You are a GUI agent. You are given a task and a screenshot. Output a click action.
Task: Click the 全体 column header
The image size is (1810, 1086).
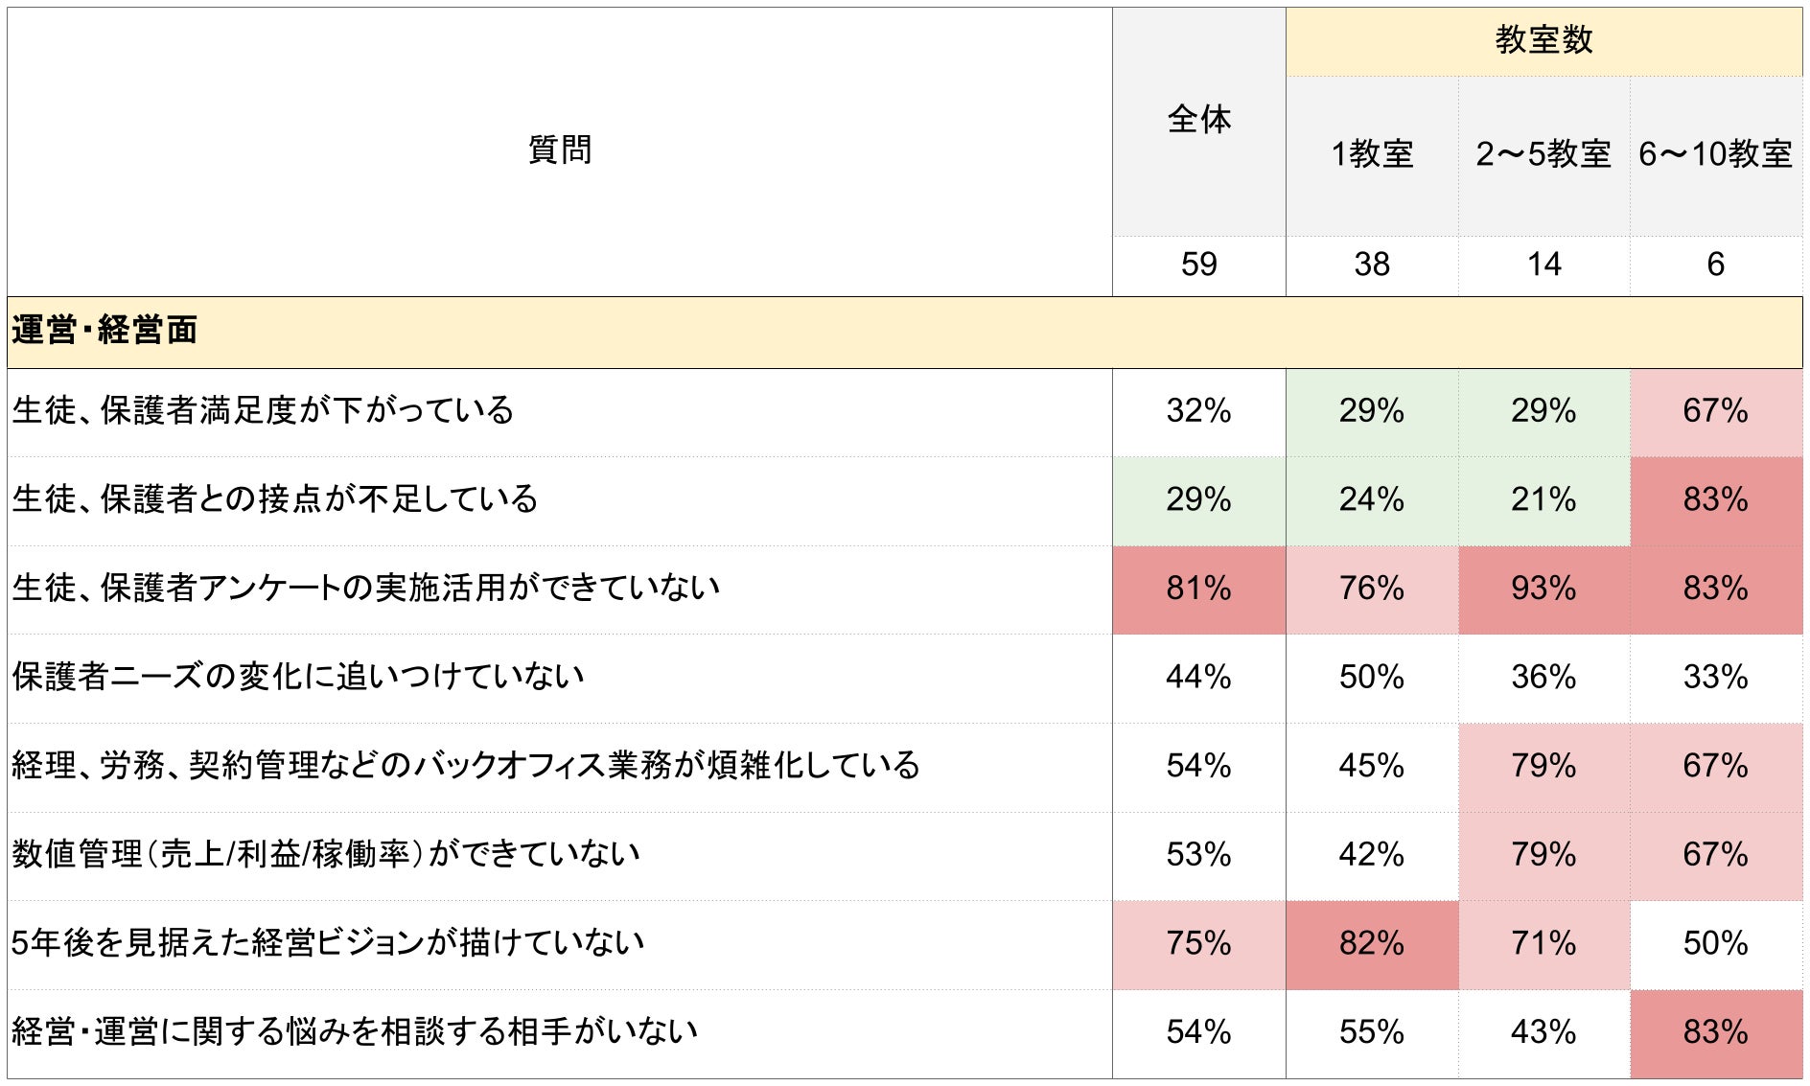click(x=1198, y=120)
